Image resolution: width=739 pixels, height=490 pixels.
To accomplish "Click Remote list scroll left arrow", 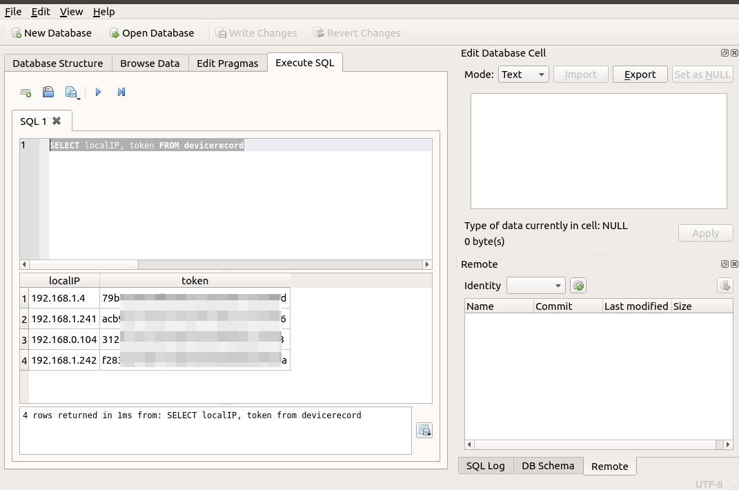I will tap(469, 444).
